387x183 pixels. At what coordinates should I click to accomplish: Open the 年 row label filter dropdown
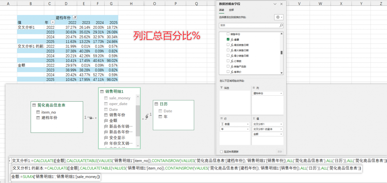pos(53,22)
